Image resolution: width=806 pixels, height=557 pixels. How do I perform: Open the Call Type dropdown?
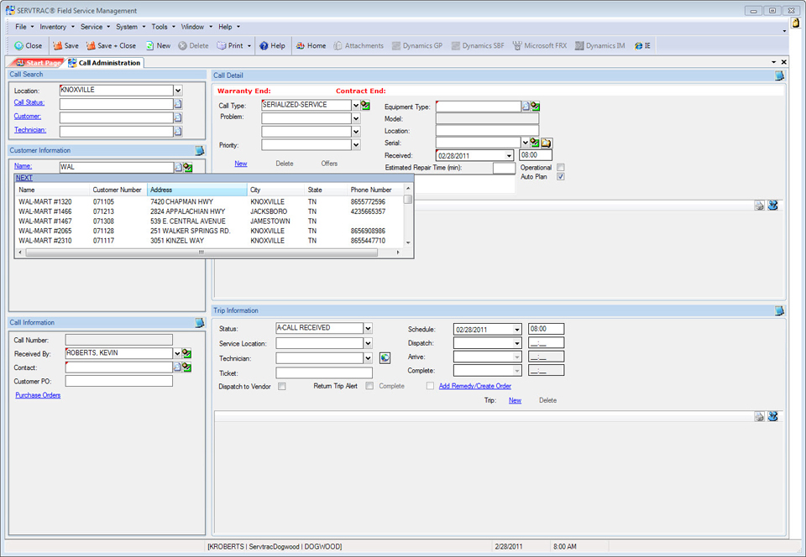click(x=356, y=105)
